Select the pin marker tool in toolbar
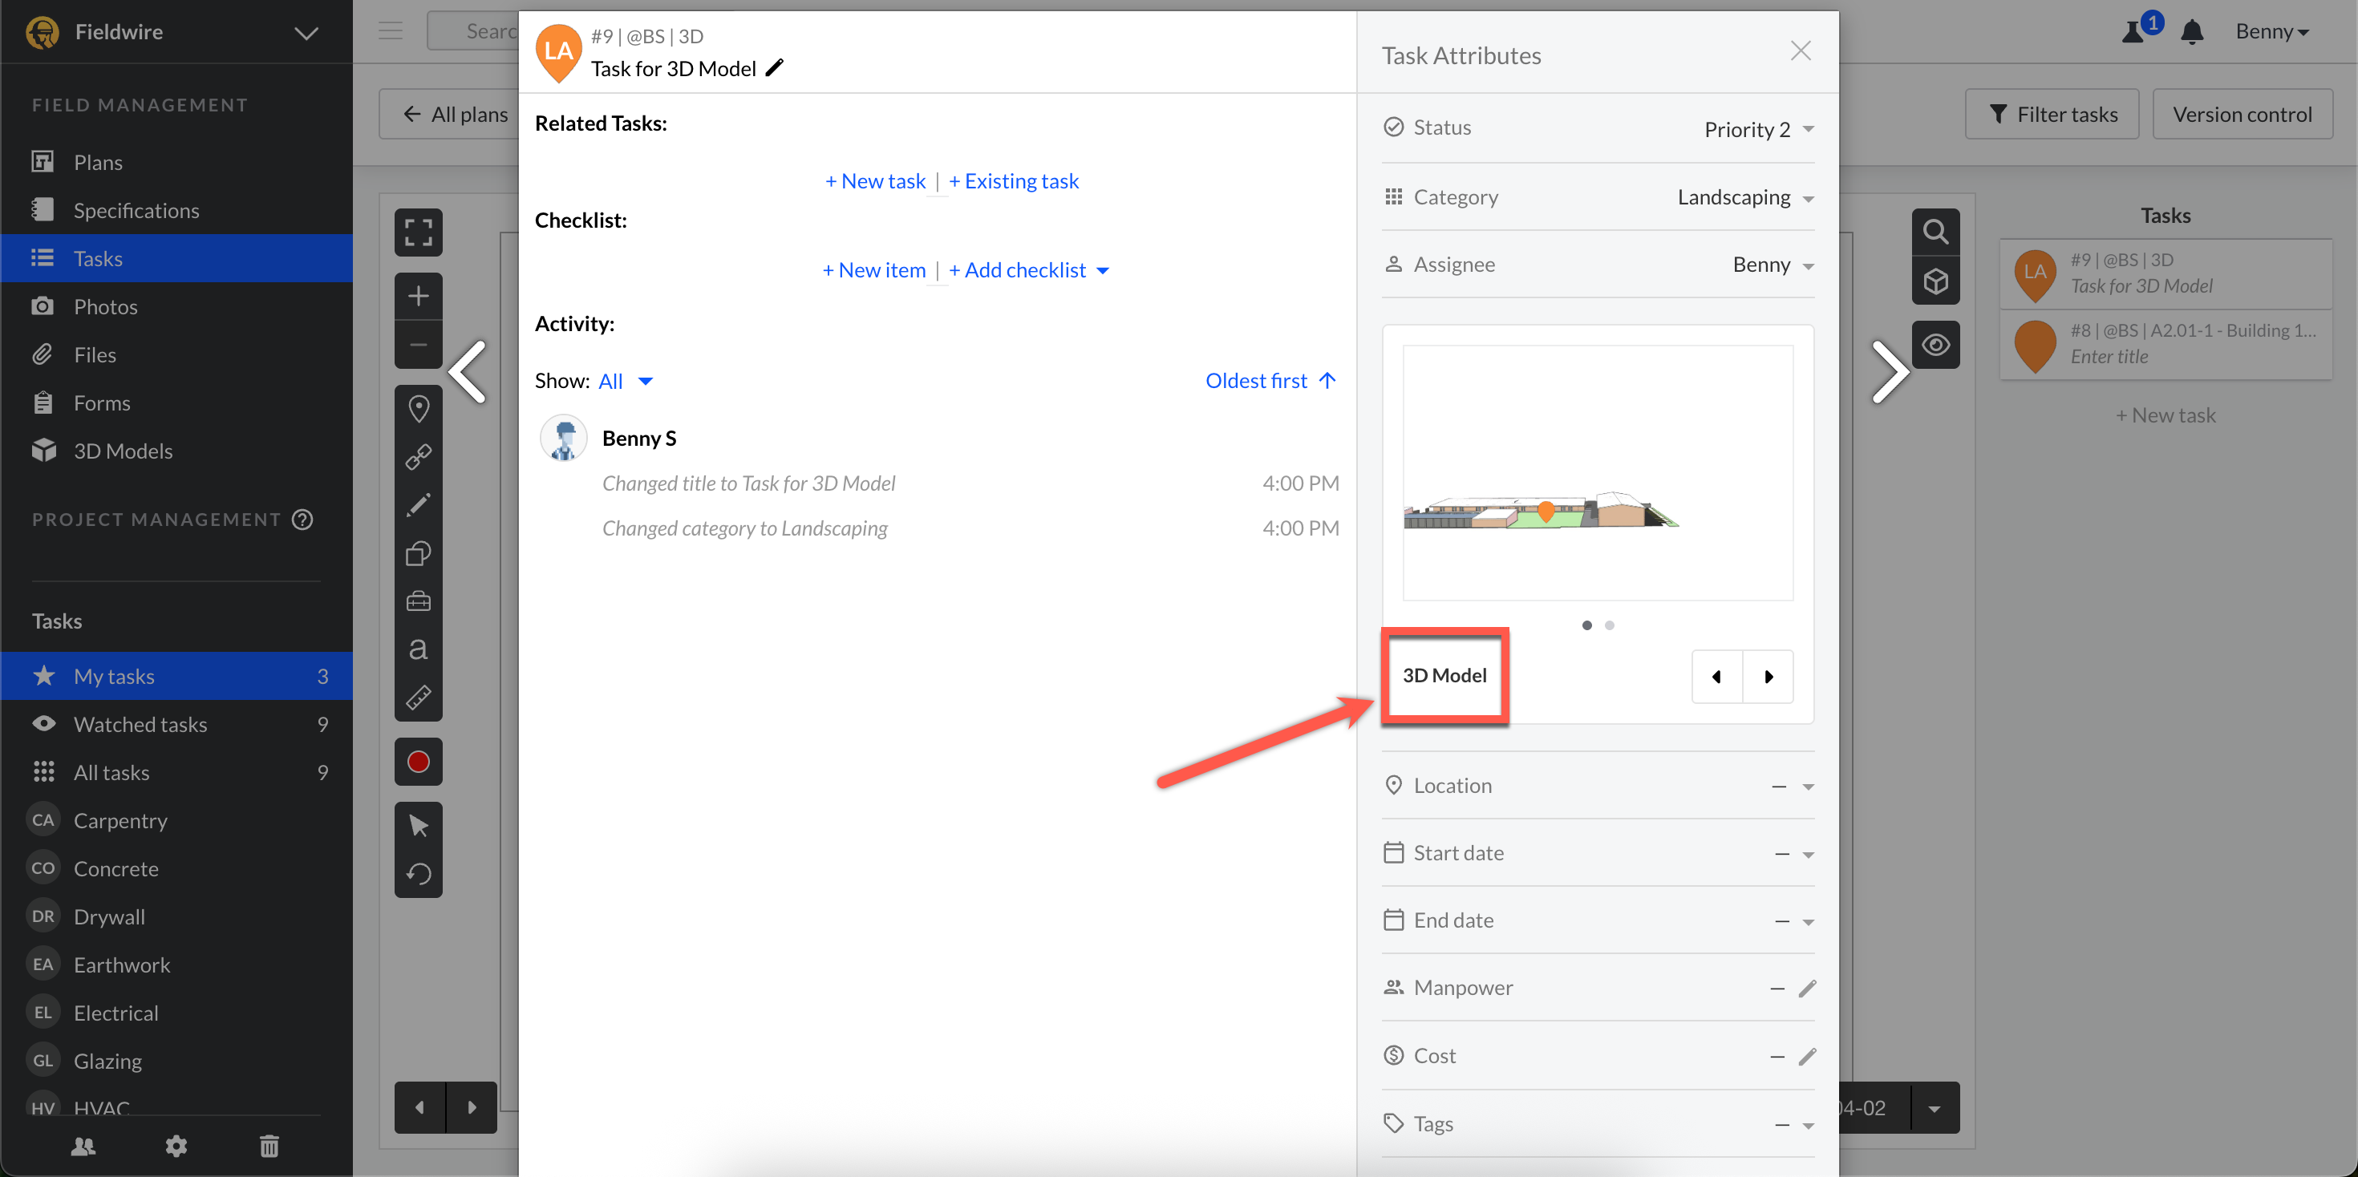Viewport: 2358px width, 1177px height. [x=419, y=408]
